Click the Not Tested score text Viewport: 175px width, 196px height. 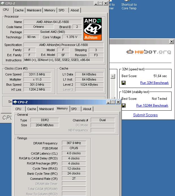(x=159, y=99)
